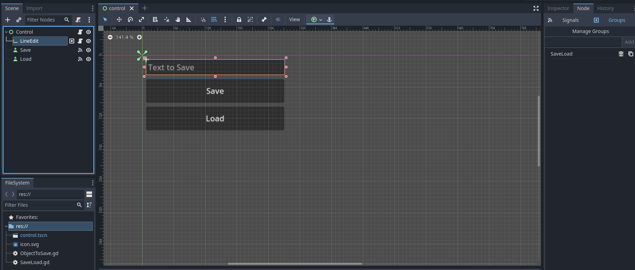635x270 pixels.
Task: Click the Manage Groups button
Action: point(590,31)
